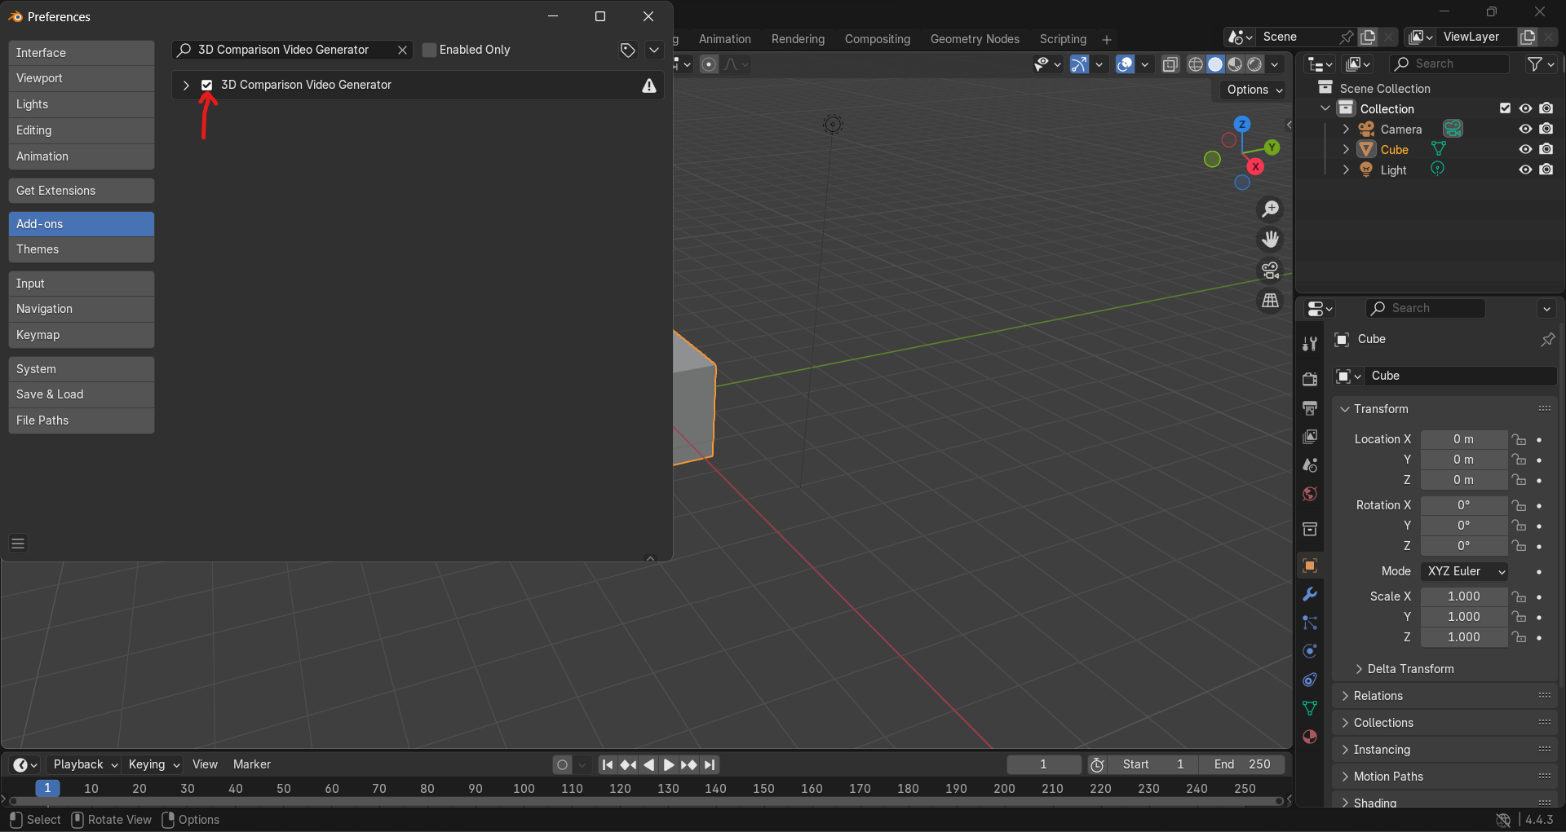This screenshot has height=832, width=1566.
Task: Open the View Layer properties tab icon
Action: click(x=1310, y=437)
